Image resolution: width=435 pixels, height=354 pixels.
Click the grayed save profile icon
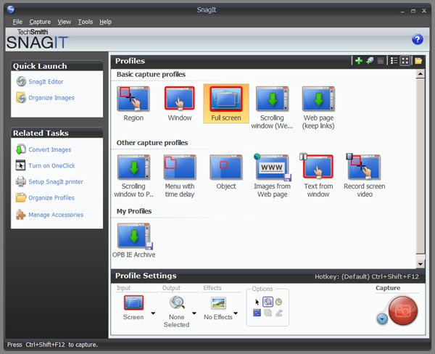381,61
